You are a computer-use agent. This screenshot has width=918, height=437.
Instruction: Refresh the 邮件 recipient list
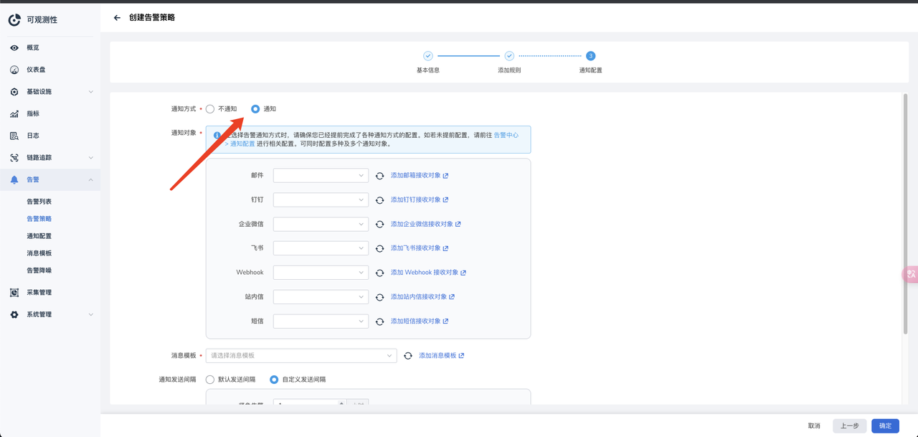pyautogui.click(x=379, y=175)
